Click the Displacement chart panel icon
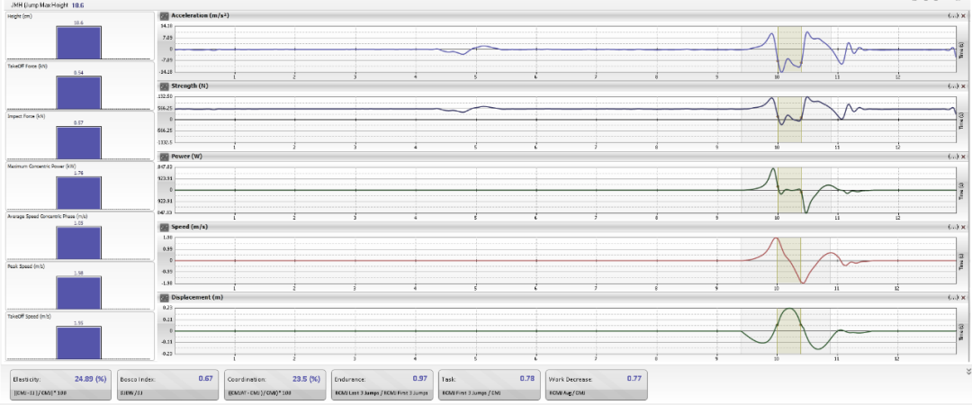 [x=164, y=297]
